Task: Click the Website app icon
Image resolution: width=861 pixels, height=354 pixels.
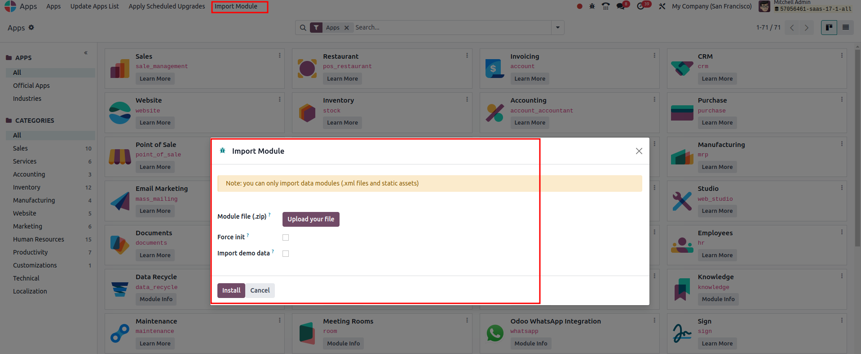Action: point(120,113)
